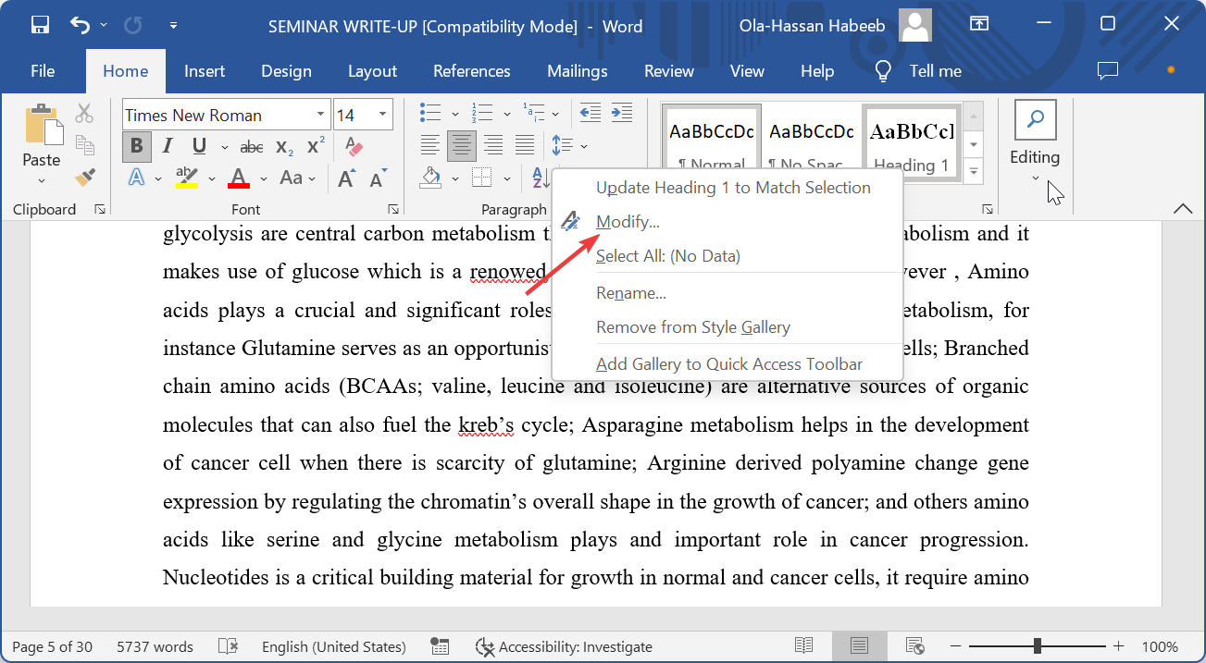This screenshot has width=1206, height=663.
Task: Decrease paragraph indent
Action: click(591, 114)
